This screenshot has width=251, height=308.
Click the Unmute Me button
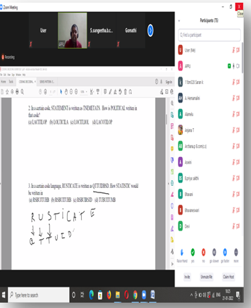[x=206, y=277]
